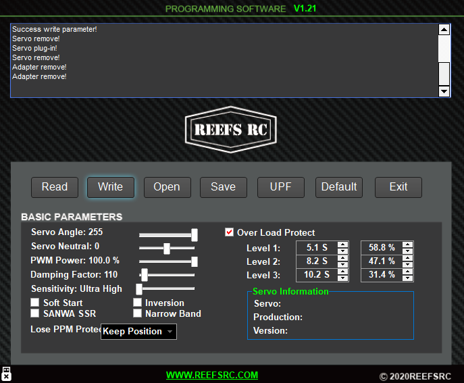The width and height of the screenshot is (464, 383).
Task: Click the Servo Angle slider handle
Action: pos(195,235)
